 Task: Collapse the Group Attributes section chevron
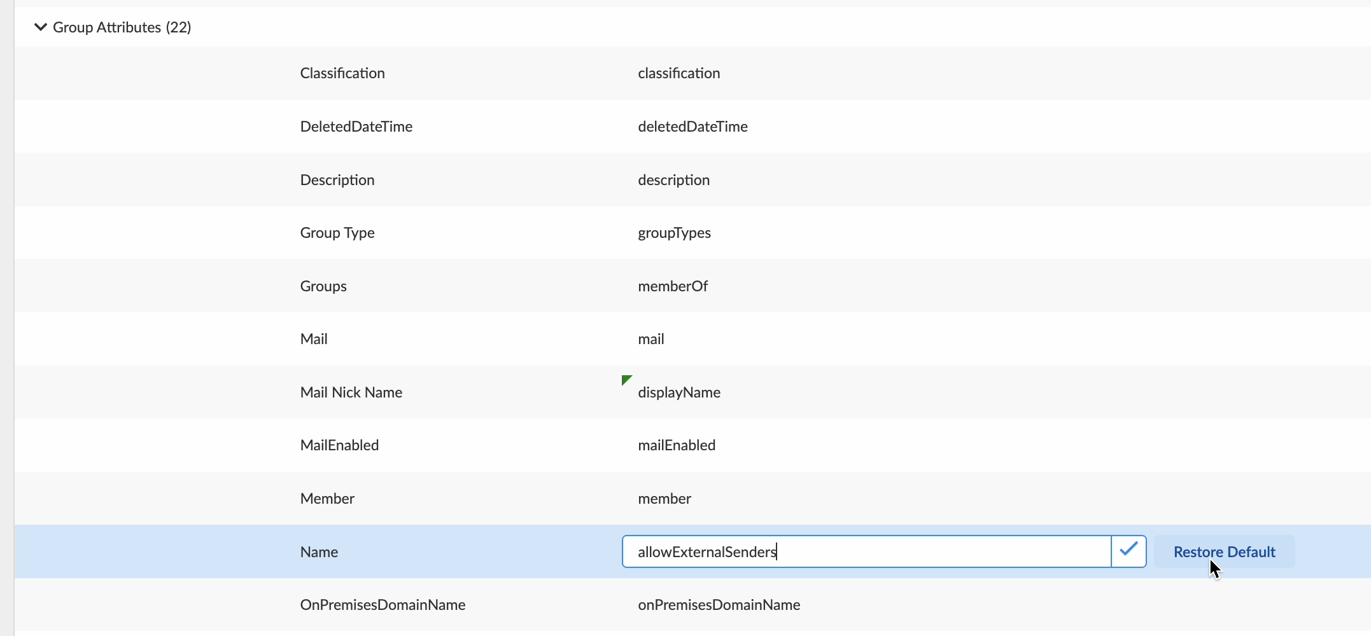tap(40, 27)
